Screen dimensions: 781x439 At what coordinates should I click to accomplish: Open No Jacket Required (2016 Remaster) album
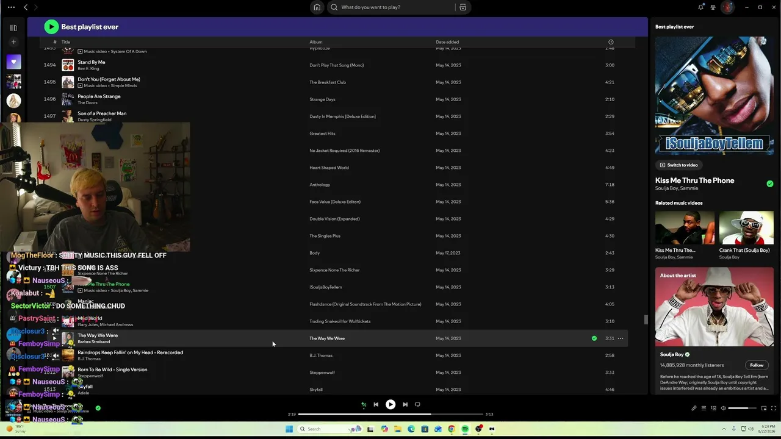pyautogui.click(x=344, y=151)
